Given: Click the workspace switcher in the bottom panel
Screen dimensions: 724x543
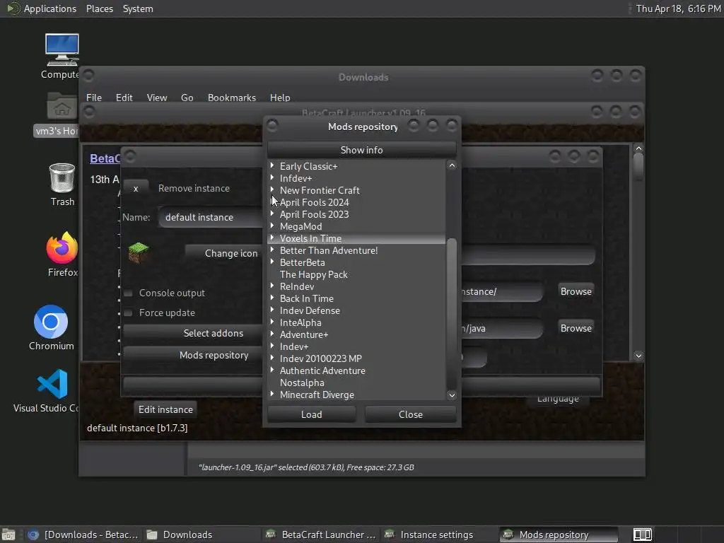Looking at the screenshot, I should click(x=642, y=535).
